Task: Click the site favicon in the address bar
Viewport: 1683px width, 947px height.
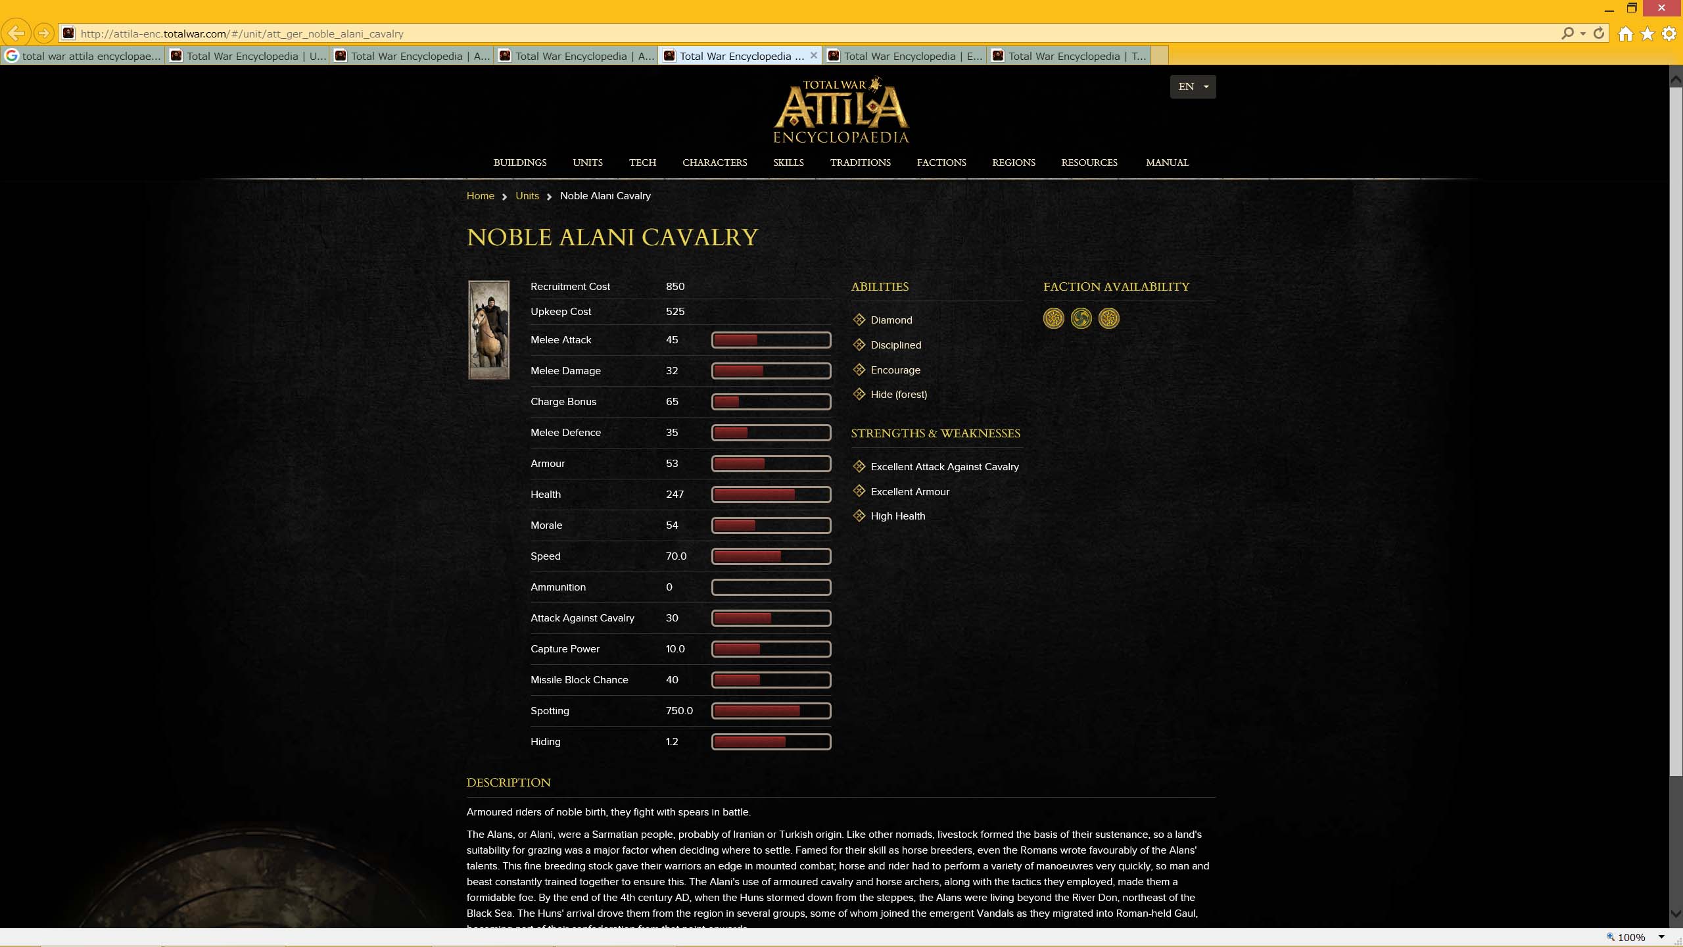Action: tap(69, 33)
